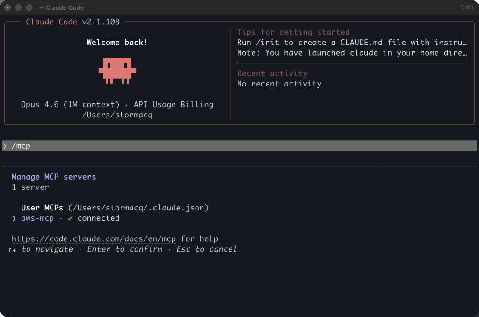Click the 'Manage MCP servers' heading
The image size is (479, 317).
[x=54, y=177]
